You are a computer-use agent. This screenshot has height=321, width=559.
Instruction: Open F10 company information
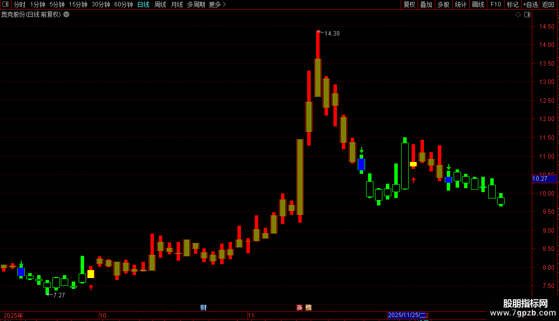pos(496,4)
